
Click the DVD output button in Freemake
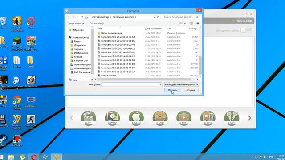pos(160,118)
